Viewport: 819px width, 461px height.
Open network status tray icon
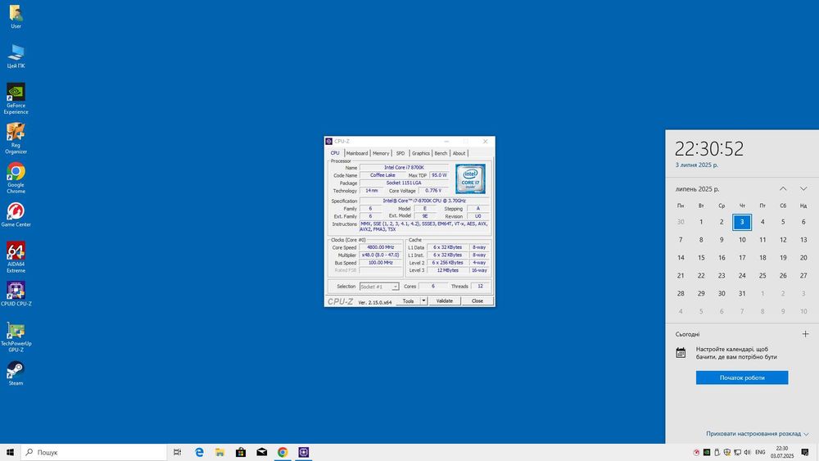click(x=737, y=452)
